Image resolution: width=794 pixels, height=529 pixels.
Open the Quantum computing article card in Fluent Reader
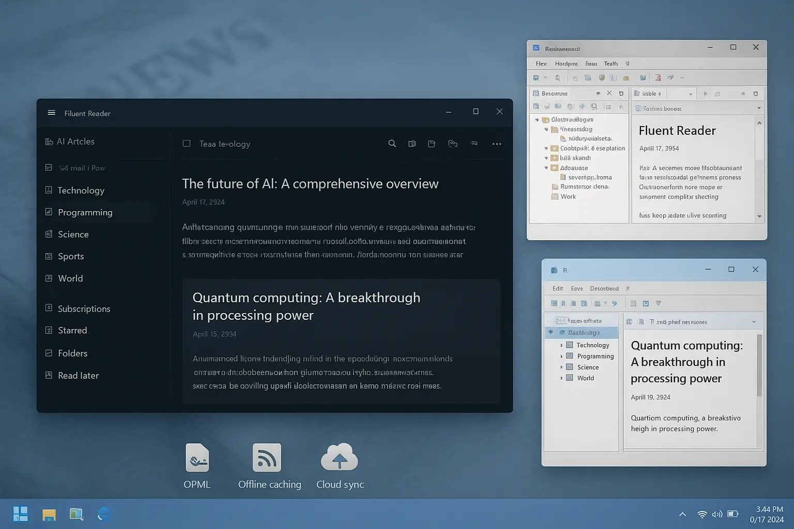tap(341, 341)
